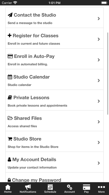The width and height of the screenshot is (109, 195).
Task: Select the credit card Auto-Pay icon
Action: coord(10,56)
